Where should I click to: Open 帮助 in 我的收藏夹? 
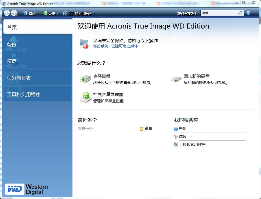[x=183, y=129]
